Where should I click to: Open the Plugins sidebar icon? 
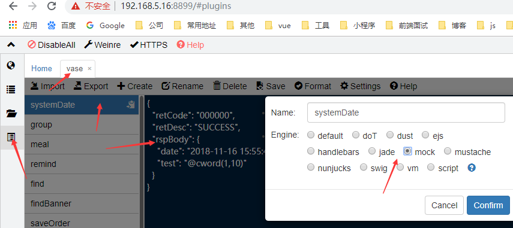pos(11,137)
